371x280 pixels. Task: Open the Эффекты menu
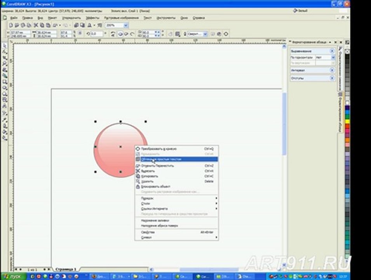[x=92, y=18]
